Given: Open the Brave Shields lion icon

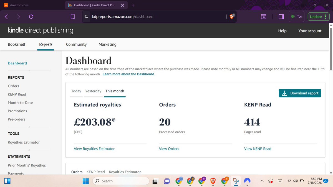Looking at the screenshot, I should click(x=232, y=16).
